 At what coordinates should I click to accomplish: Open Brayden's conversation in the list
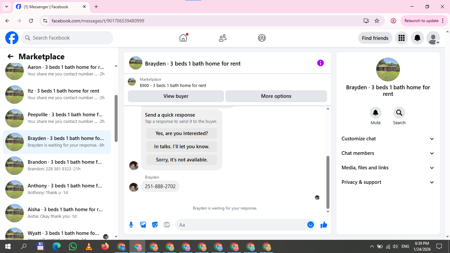57,142
